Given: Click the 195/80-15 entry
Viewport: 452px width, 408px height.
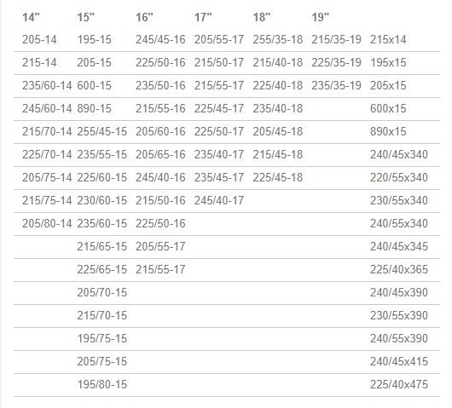Looking at the screenshot, I should [102, 384].
